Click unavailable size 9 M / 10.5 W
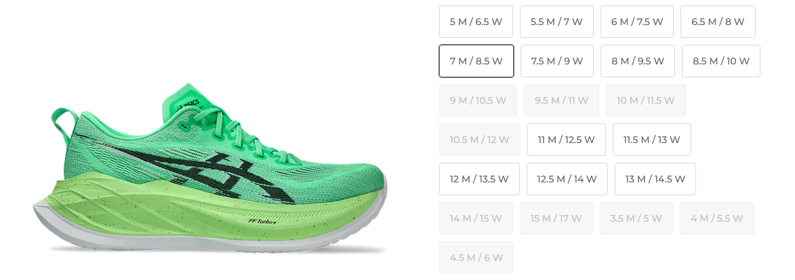The width and height of the screenshot is (795, 280). (478, 100)
